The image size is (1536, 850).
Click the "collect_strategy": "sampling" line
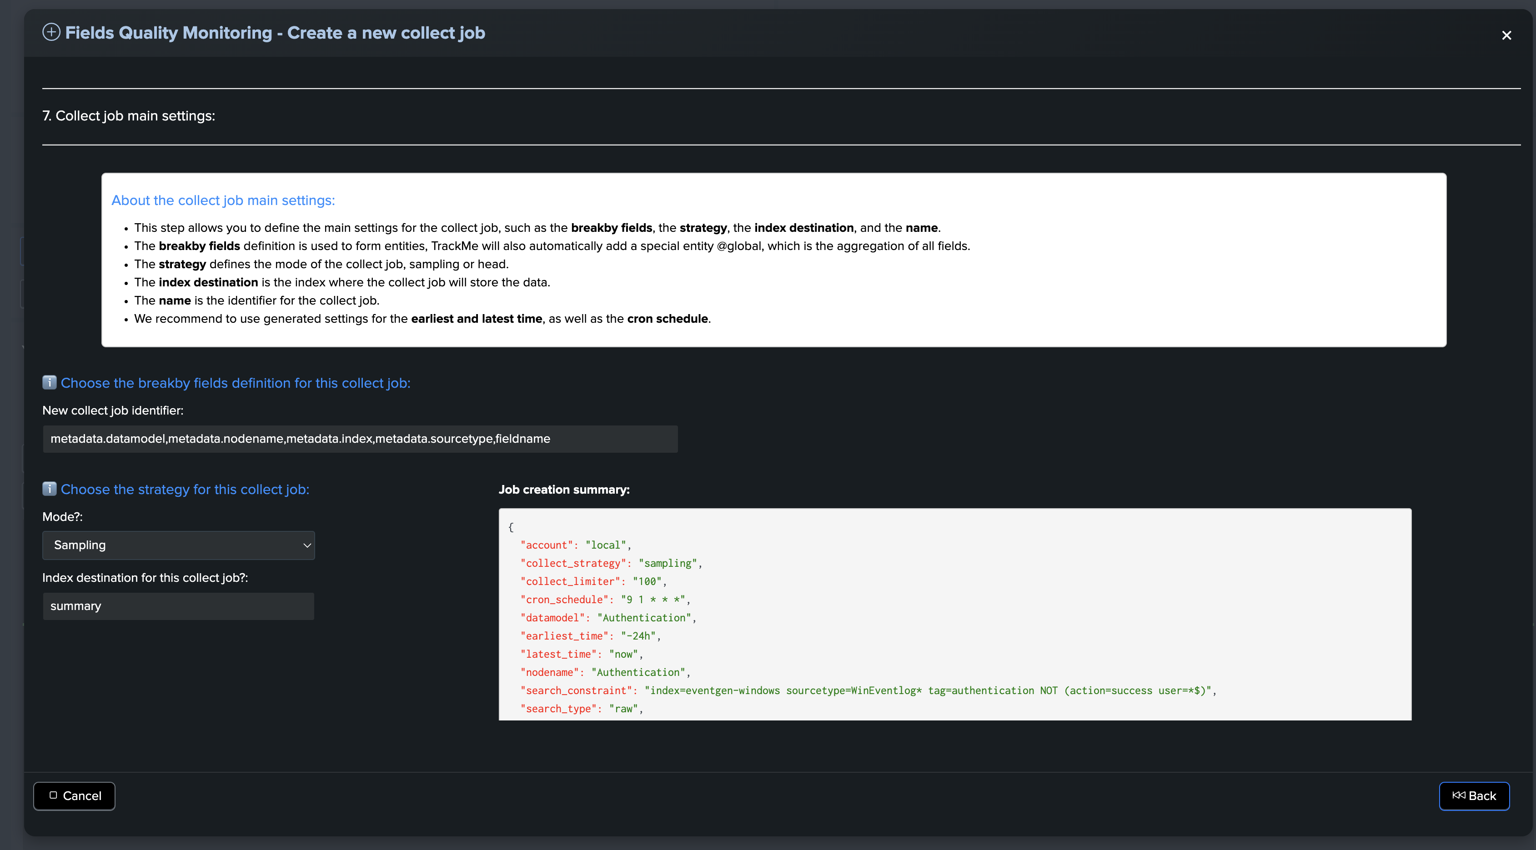[x=611, y=563]
